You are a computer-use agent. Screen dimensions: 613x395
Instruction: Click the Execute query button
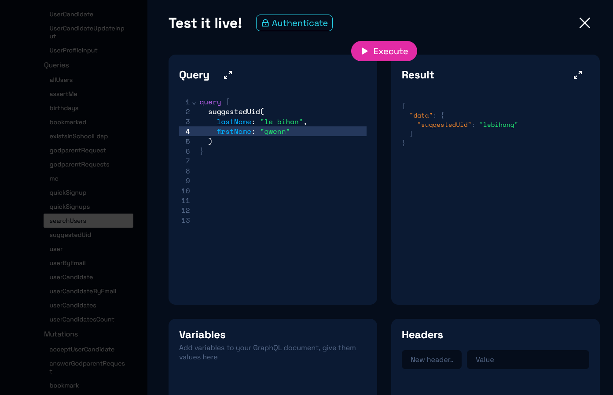pyautogui.click(x=384, y=51)
